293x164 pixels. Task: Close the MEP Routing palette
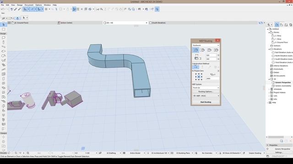(218, 41)
